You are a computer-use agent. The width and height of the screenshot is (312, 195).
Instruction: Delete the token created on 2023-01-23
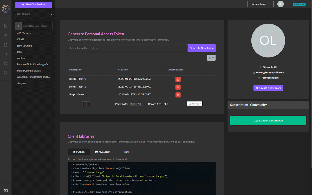[178, 79]
